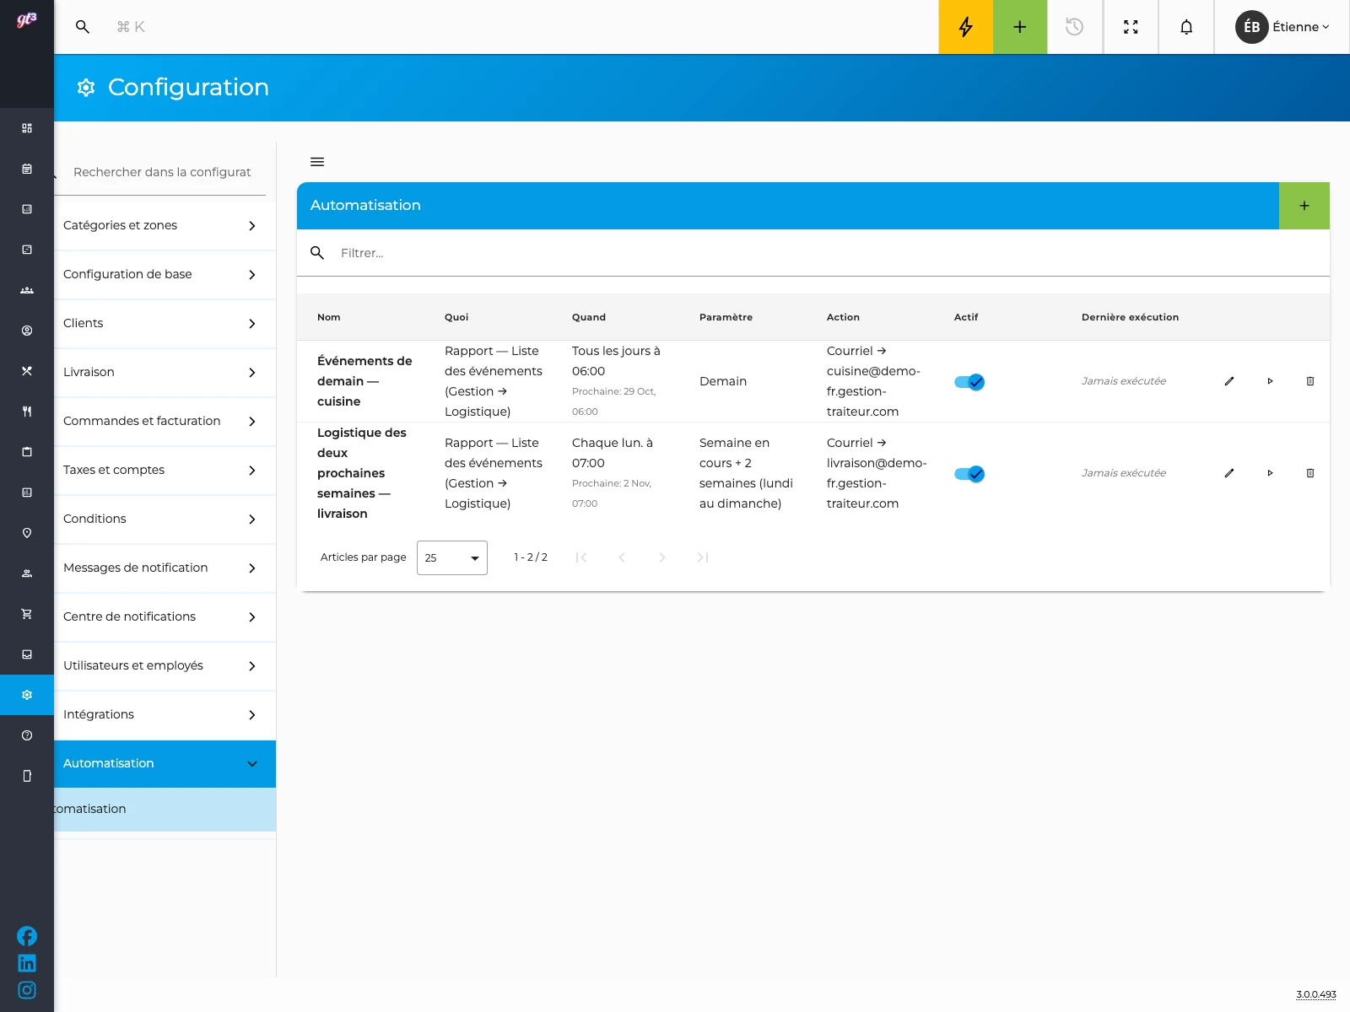Open the Facebook link icon
This screenshot has width=1350, height=1012.
[27, 936]
